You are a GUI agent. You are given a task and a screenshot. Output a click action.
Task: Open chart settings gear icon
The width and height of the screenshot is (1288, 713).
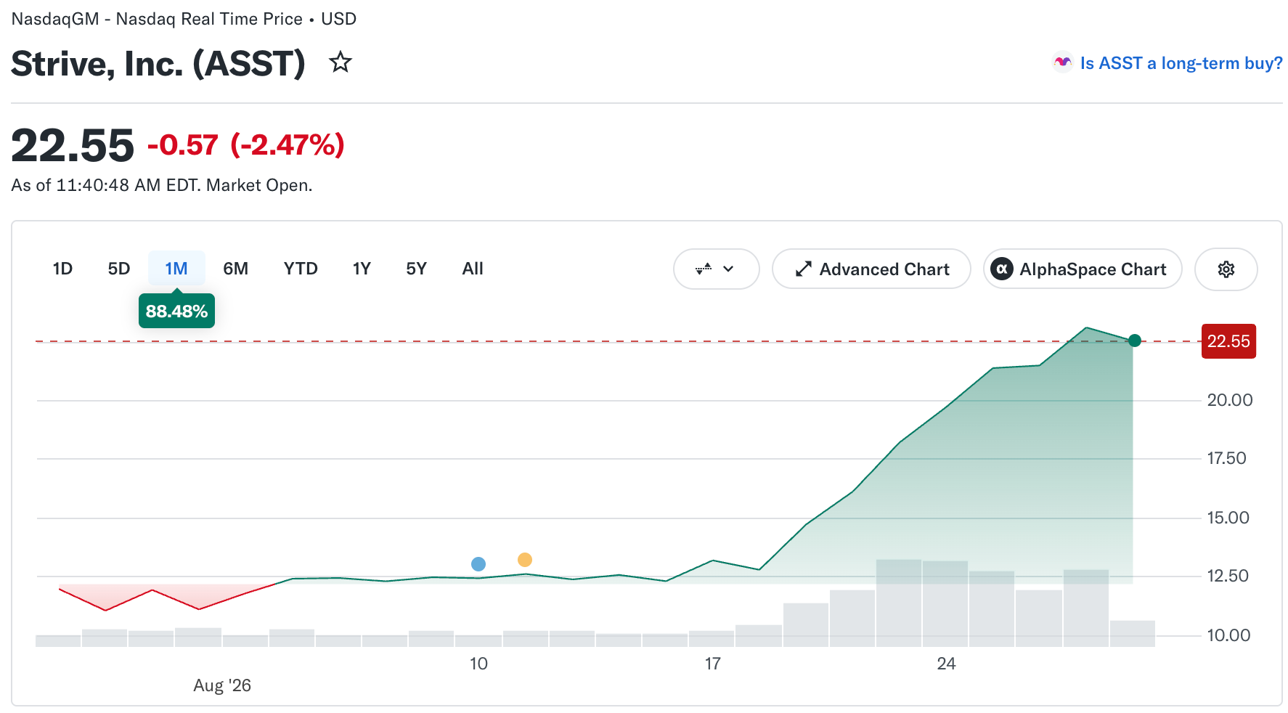[x=1226, y=269]
